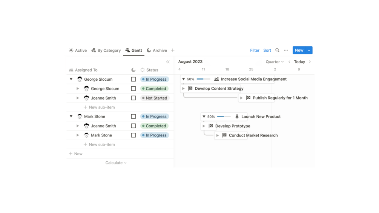Click avatar of George Slocum sub-item row
The height and width of the screenshot is (213, 379).
click(86, 89)
